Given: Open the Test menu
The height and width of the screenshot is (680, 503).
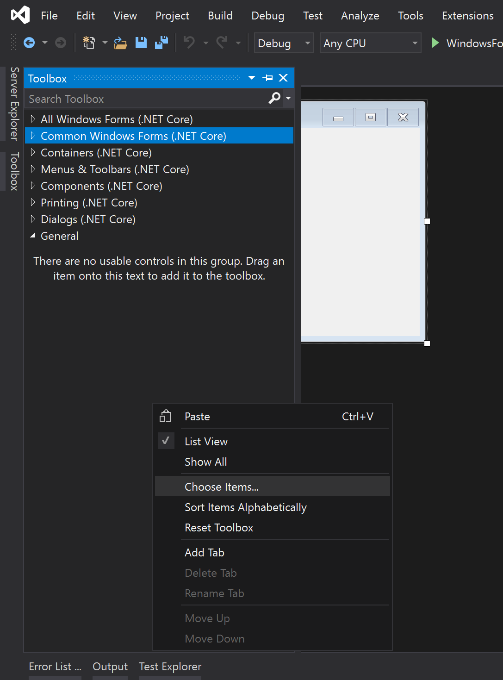Looking at the screenshot, I should click(313, 16).
